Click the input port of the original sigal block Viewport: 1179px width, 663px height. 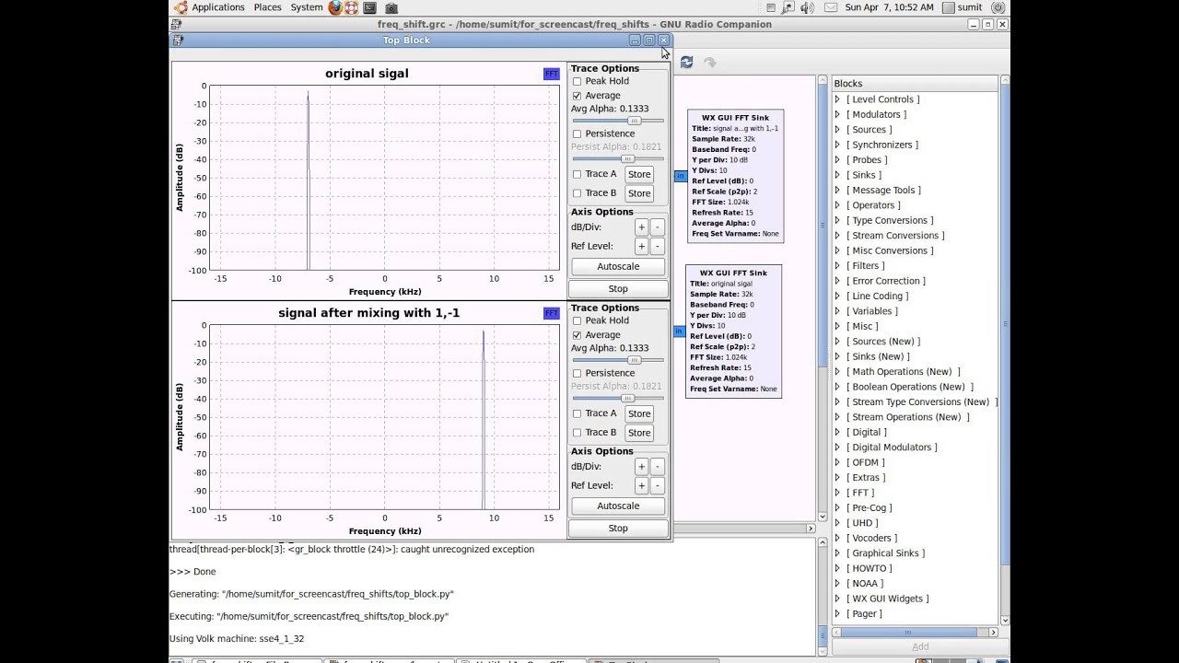click(679, 331)
